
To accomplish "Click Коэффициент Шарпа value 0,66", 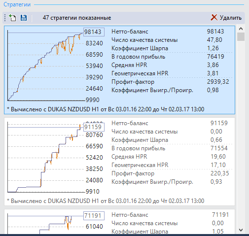I will point(216,140).
